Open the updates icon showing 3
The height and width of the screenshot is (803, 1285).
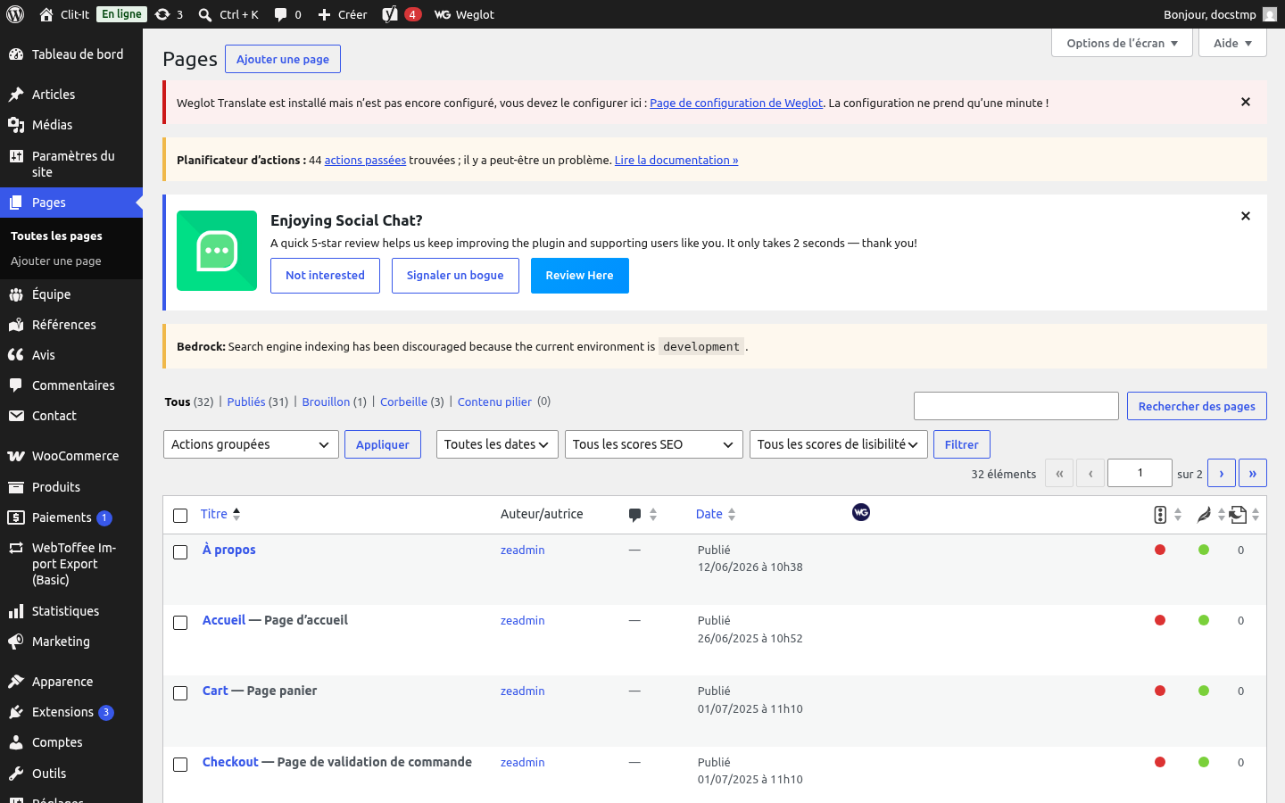tap(169, 14)
